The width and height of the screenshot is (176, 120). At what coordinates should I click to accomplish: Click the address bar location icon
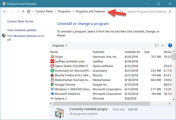pyautogui.click(x=29, y=12)
